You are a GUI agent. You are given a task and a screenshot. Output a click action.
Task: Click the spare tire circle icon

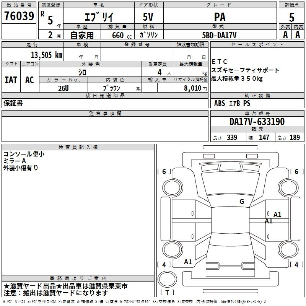click(167, 279)
